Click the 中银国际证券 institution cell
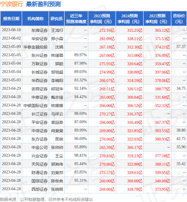This screenshot has width=187, height=202. click(x=35, y=106)
